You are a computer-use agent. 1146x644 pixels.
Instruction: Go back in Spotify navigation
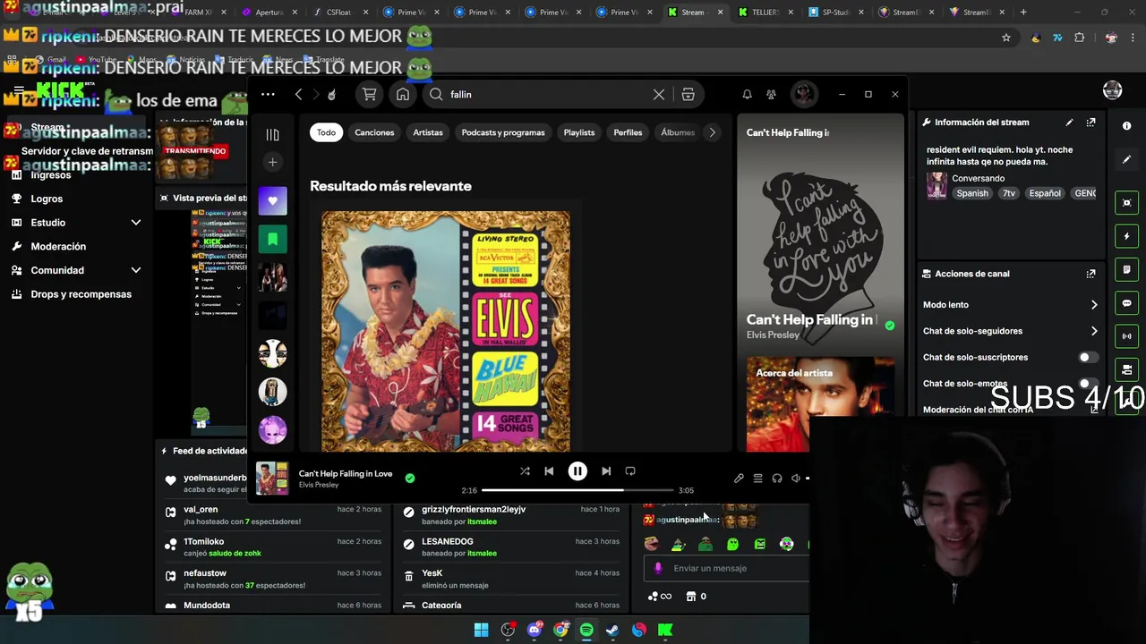(x=298, y=94)
